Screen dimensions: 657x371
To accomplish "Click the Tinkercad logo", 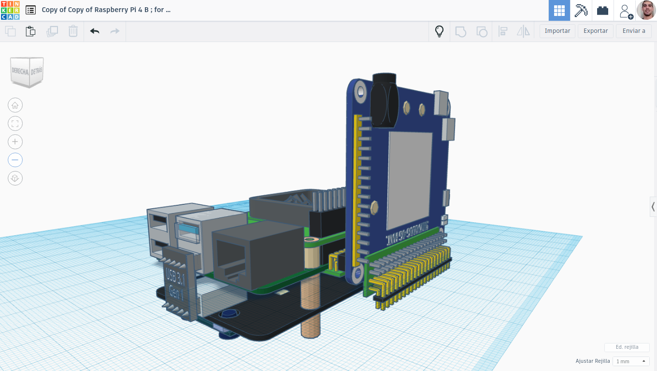I will [10, 10].
